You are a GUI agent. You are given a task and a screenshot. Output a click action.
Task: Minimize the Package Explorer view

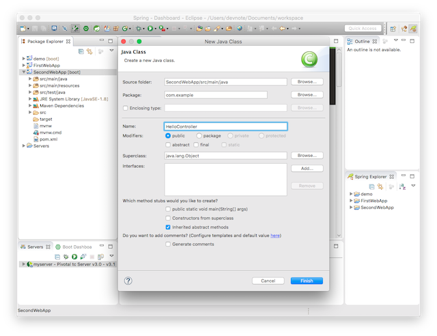coord(102,40)
